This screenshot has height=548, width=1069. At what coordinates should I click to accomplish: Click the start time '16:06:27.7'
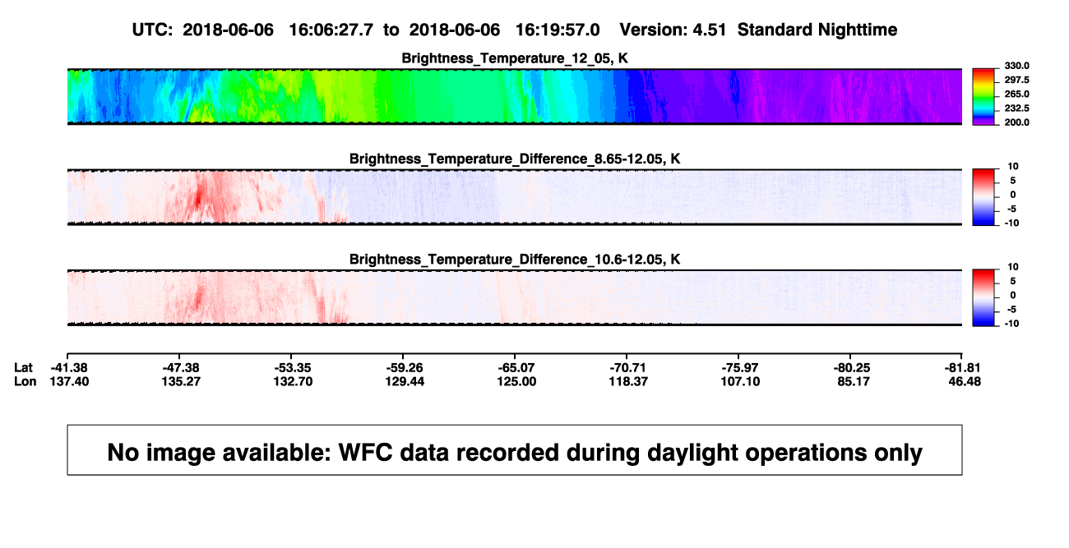tap(331, 30)
